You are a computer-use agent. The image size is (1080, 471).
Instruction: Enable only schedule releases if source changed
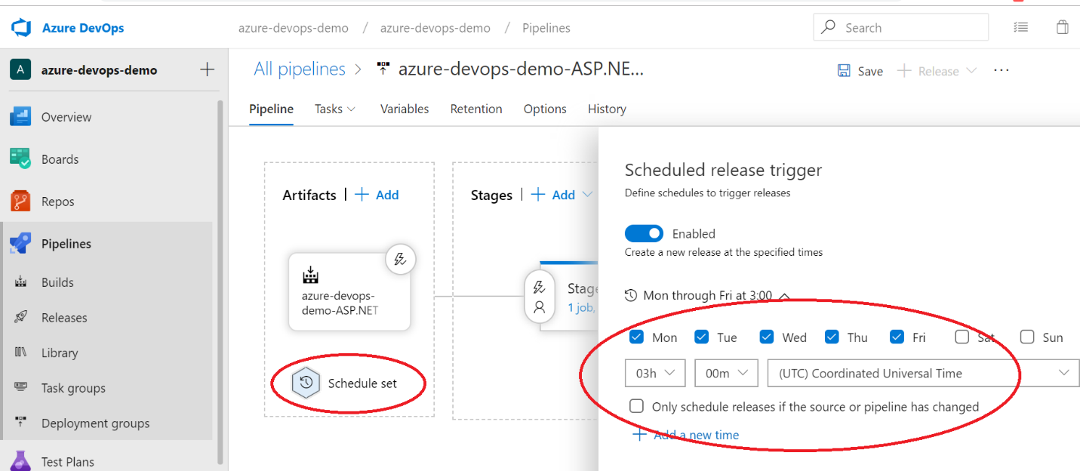637,407
